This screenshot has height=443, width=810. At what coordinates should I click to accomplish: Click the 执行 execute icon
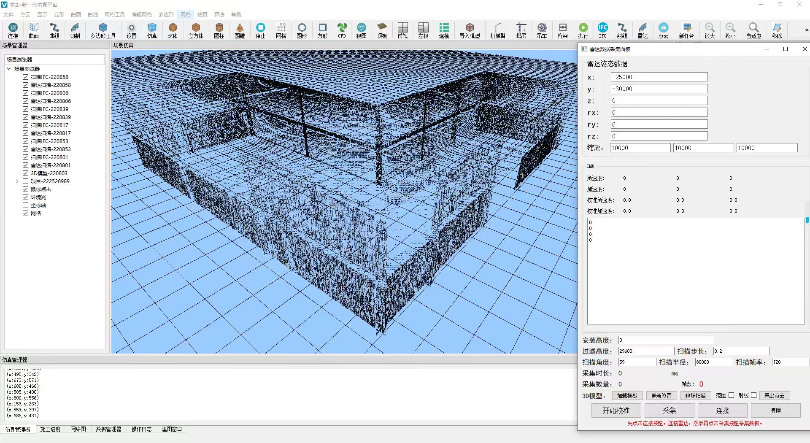click(583, 30)
